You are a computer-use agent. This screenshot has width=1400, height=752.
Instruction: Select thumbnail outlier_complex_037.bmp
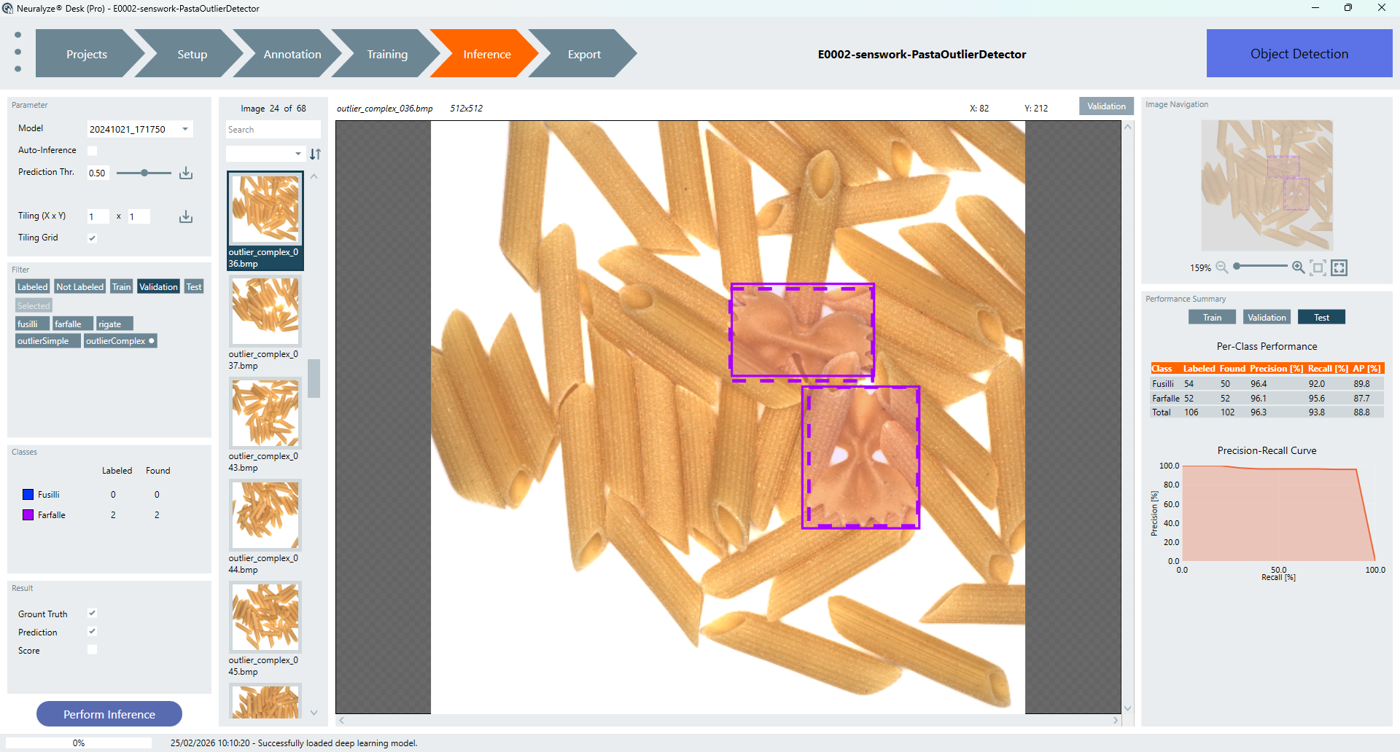(265, 311)
